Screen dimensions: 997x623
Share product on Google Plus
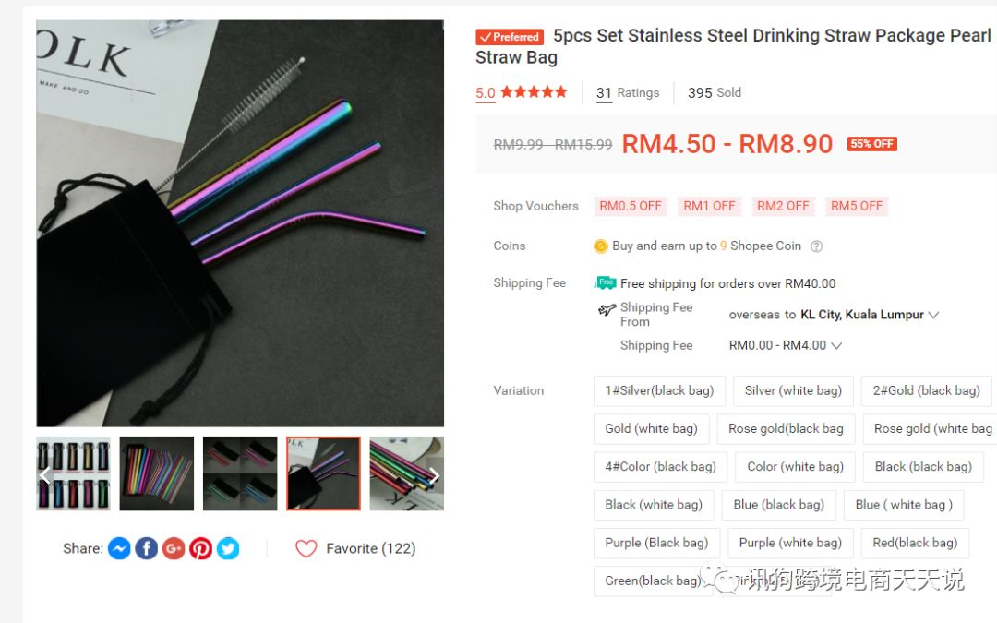point(174,548)
